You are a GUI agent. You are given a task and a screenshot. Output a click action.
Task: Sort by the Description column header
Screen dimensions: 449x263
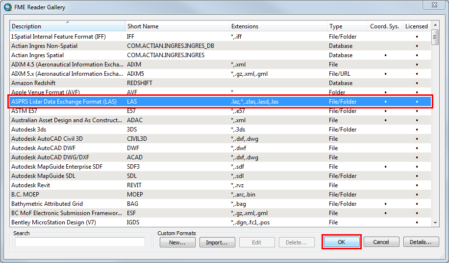[68, 26]
